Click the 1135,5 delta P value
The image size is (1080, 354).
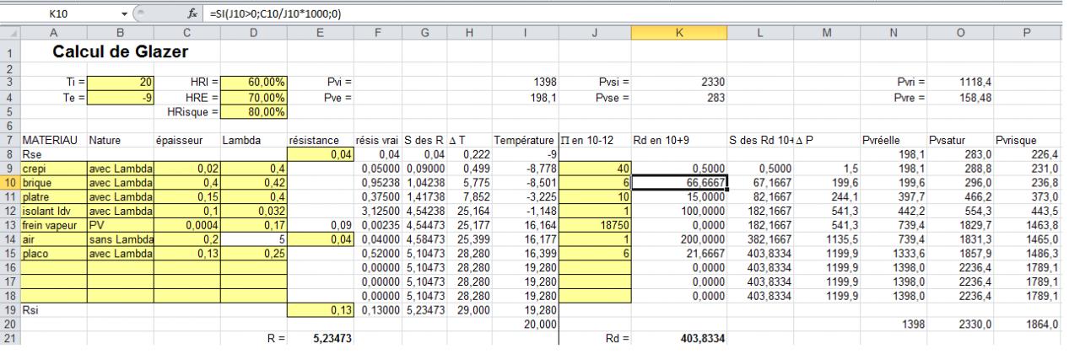827,240
